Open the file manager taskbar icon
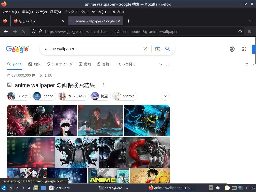Screen dimensions: 256x192 tap(36, 188)
